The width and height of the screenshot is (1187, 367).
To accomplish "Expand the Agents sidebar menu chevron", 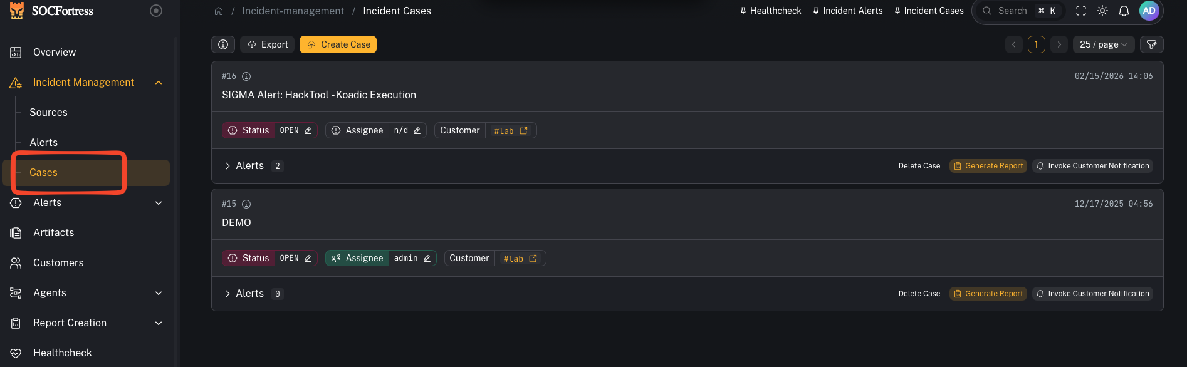I will (x=159, y=293).
